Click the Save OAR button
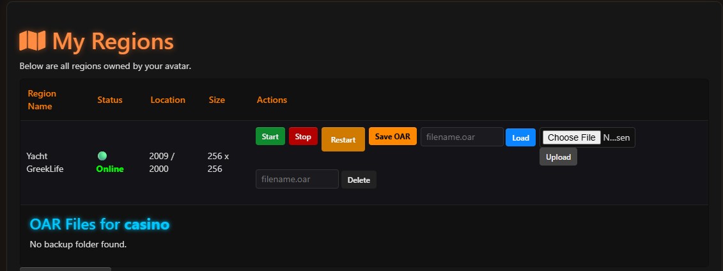The width and height of the screenshot is (723, 271). pos(393,136)
